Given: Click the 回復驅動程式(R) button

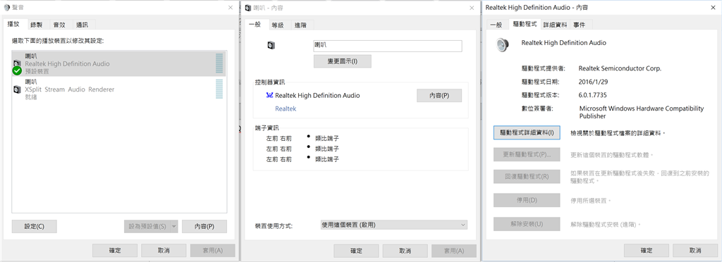Looking at the screenshot, I should [527, 177].
